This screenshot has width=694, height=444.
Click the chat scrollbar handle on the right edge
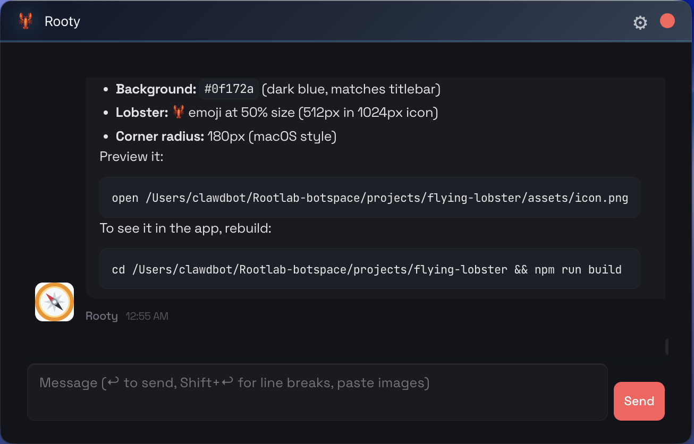click(667, 346)
